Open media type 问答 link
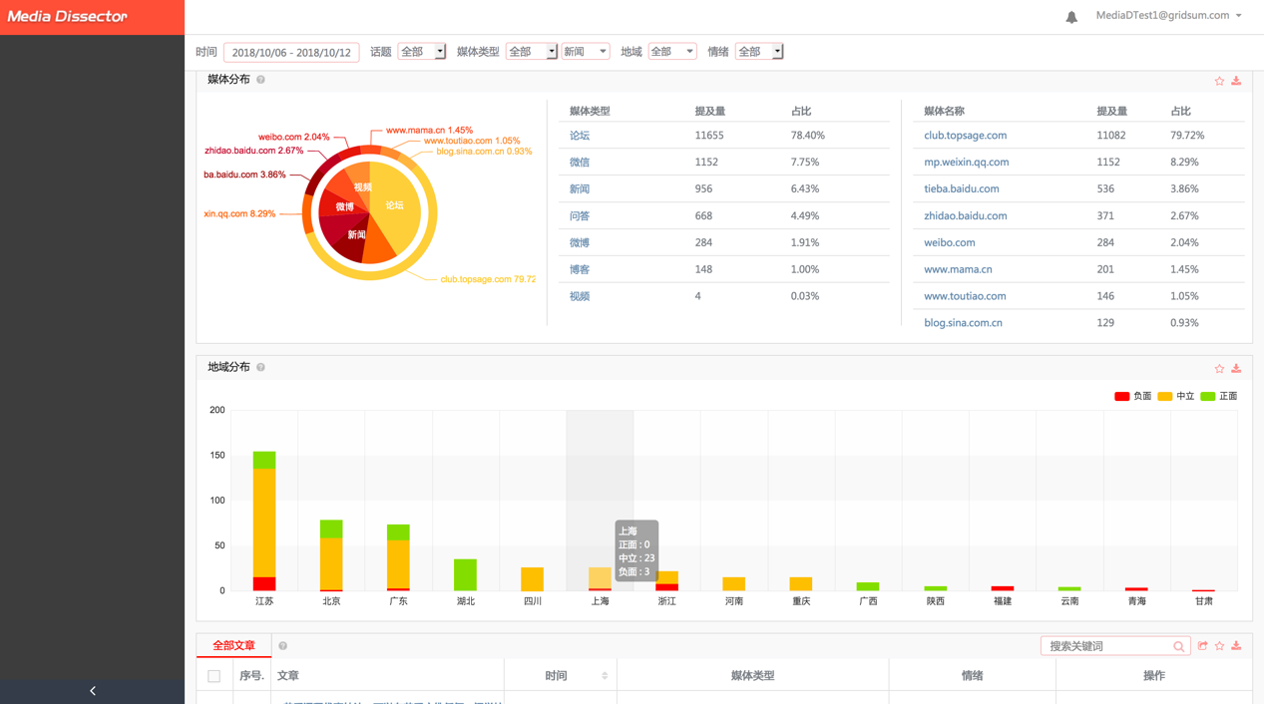 pos(580,216)
